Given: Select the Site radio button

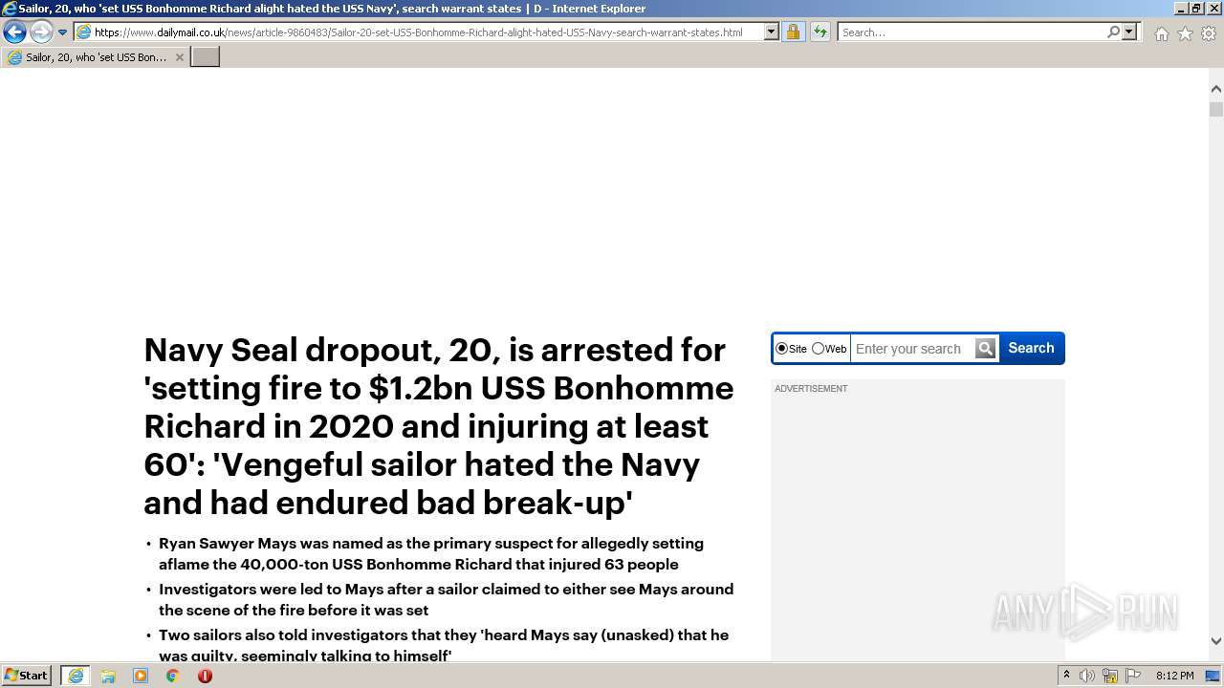Looking at the screenshot, I should point(781,349).
